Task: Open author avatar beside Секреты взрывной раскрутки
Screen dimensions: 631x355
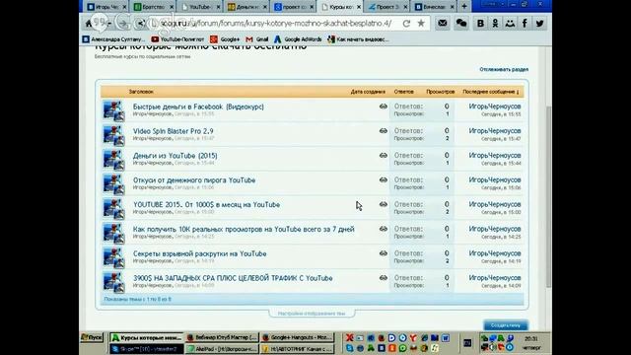Action: (x=113, y=258)
